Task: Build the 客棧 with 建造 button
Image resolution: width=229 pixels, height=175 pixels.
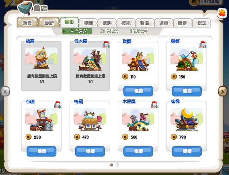Action: (x=187, y=151)
